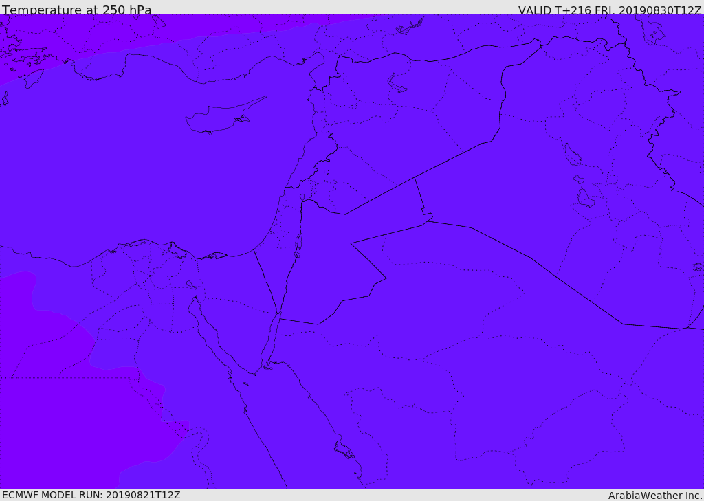Click the 'ArabiaWeather Inc' credit text
The width and height of the screenshot is (704, 501).
655,496
